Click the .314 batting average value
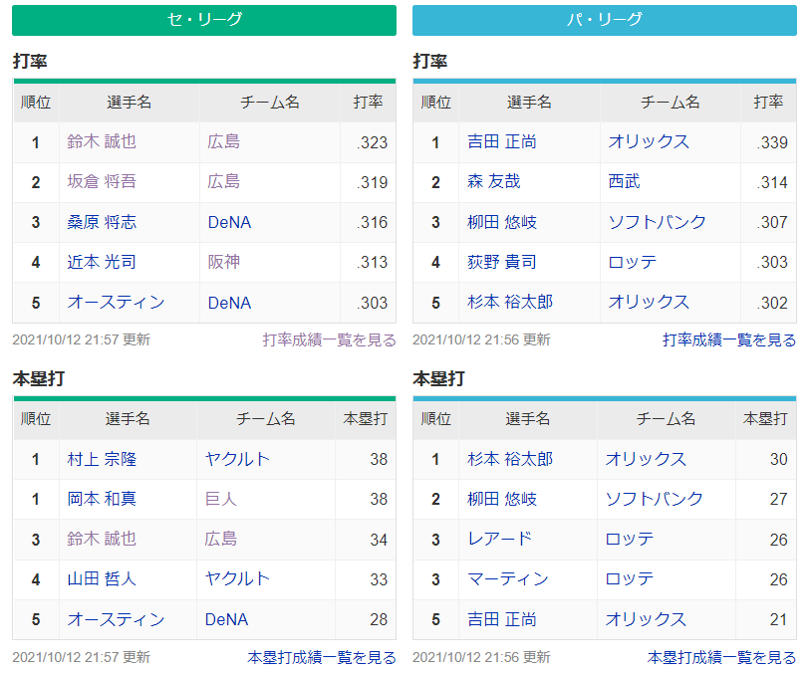810x674 pixels. (x=772, y=182)
